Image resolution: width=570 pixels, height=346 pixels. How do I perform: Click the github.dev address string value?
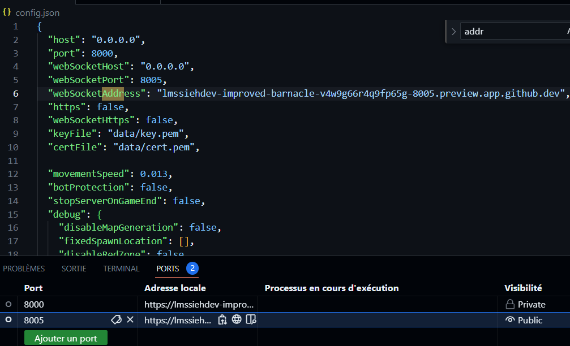(x=361, y=94)
